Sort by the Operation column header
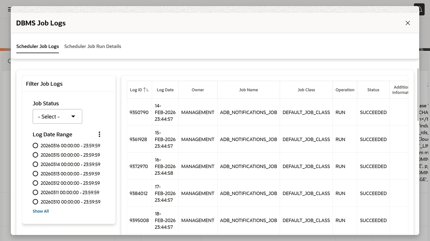 pyautogui.click(x=345, y=90)
